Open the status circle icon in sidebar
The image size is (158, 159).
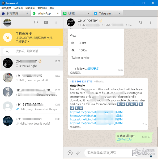36,23
